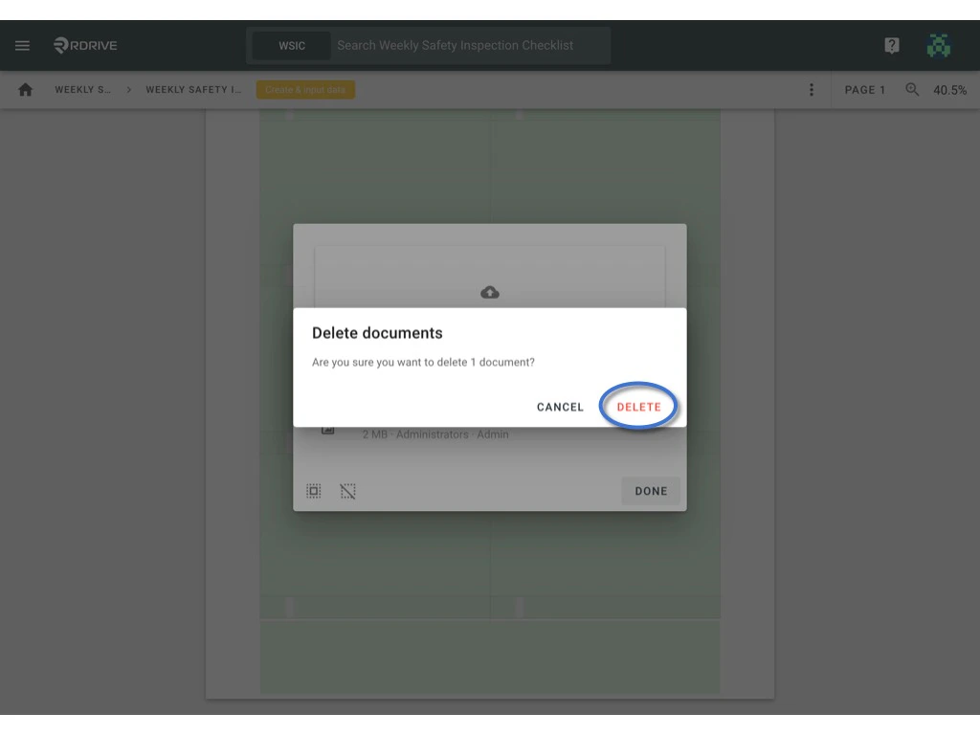The height and width of the screenshot is (735, 980).
Task: Click the green pixel avatar icon
Action: [x=939, y=45]
